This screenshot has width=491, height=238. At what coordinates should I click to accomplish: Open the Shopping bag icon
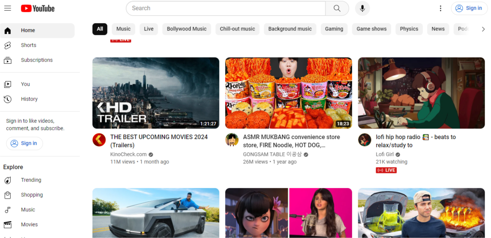pos(8,195)
